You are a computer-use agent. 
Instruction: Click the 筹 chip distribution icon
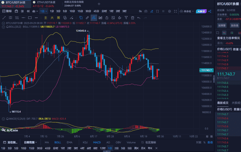point(58,18)
